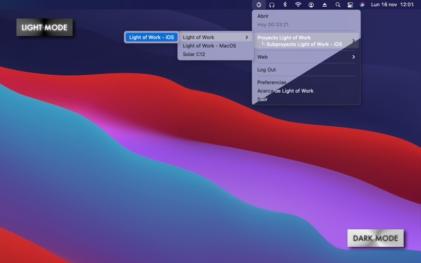This screenshot has width=421, height=263.
Task: Select Light of Work project in submenu
Action: pos(216,37)
